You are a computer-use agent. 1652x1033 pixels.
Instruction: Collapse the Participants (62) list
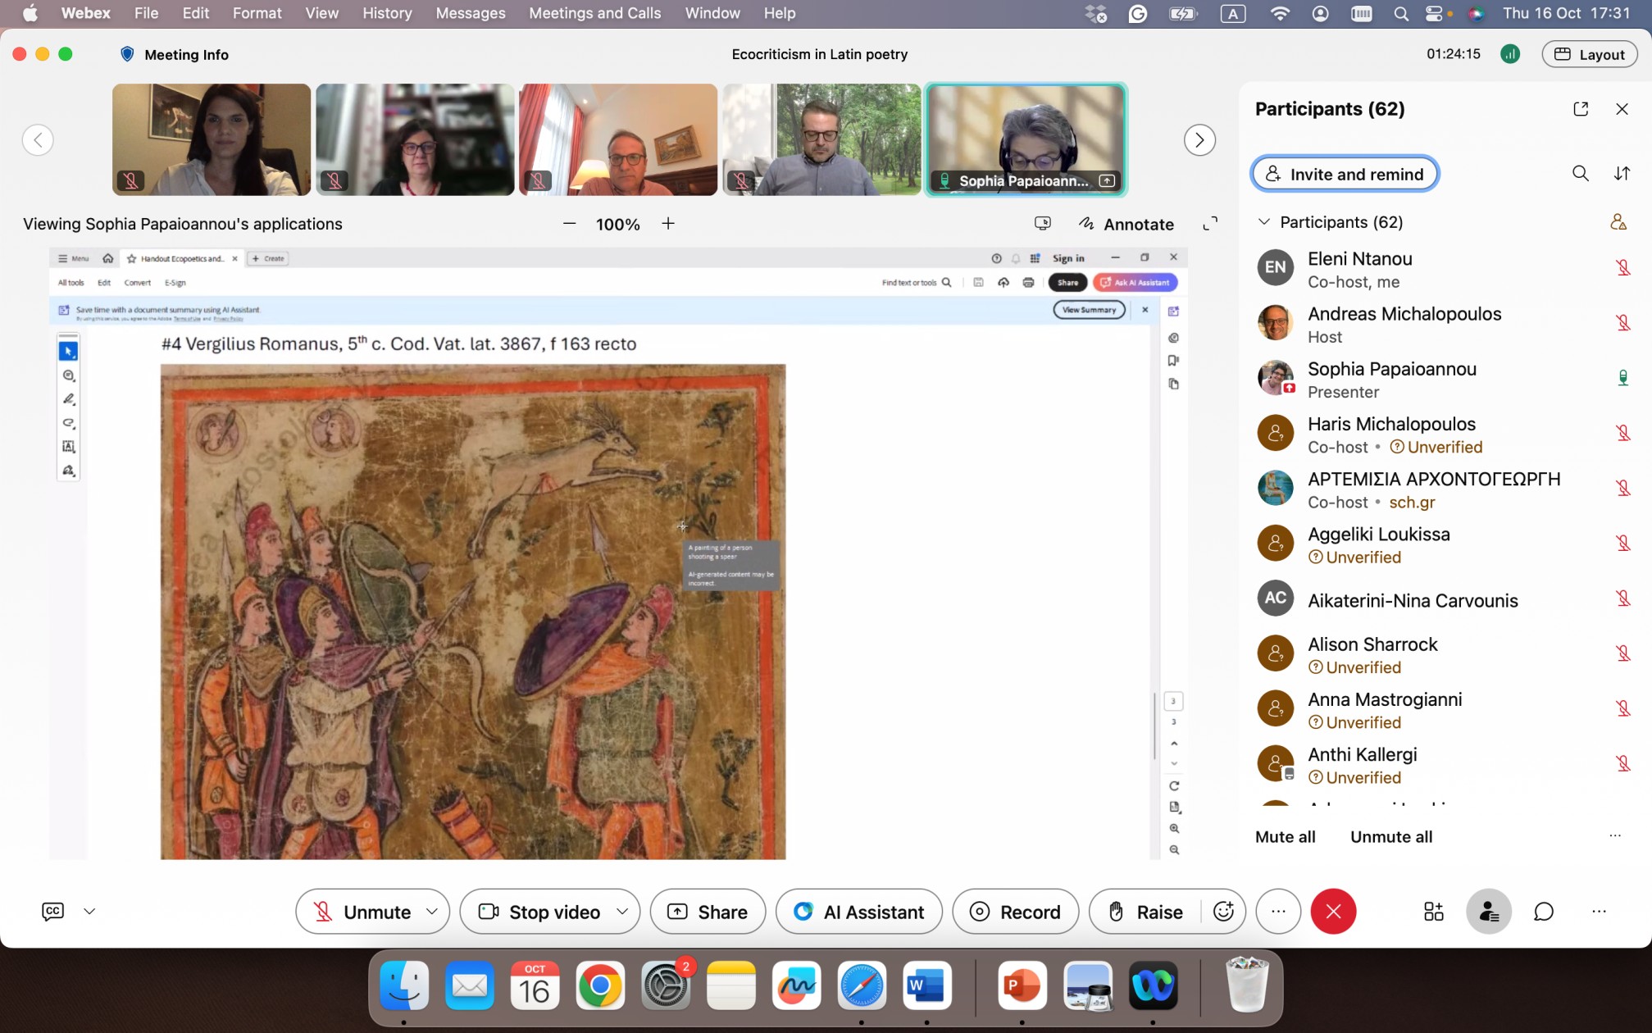coord(1263,222)
